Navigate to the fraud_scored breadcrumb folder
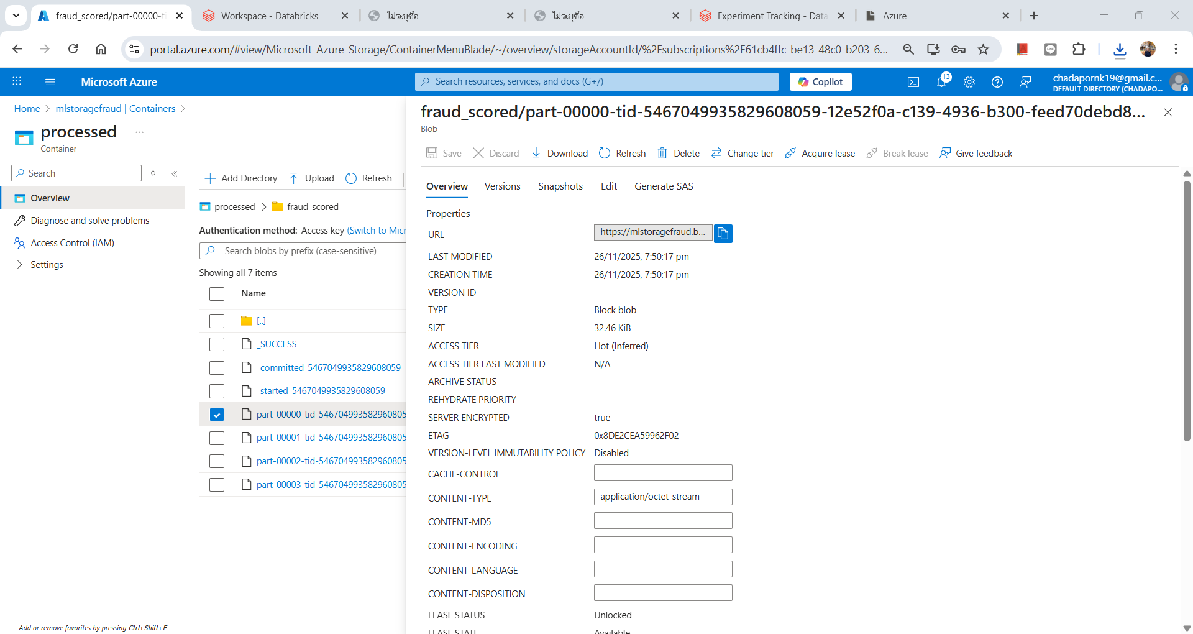 click(x=313, y=207)
